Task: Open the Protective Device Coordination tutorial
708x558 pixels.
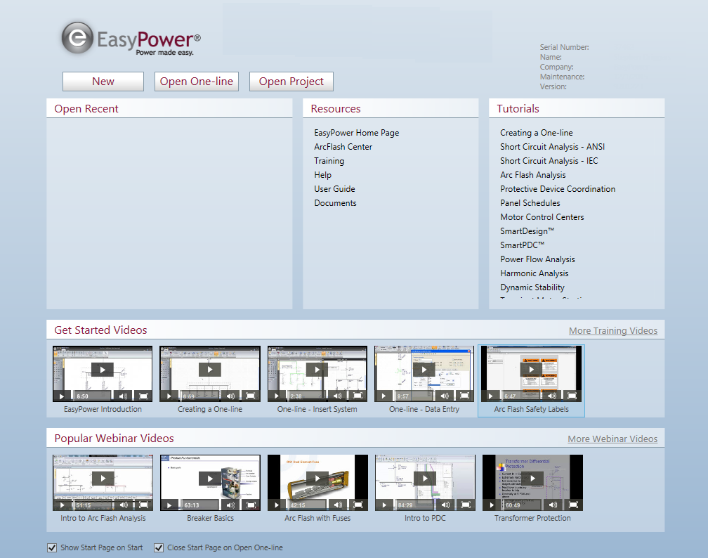Action: click(558, 189)
